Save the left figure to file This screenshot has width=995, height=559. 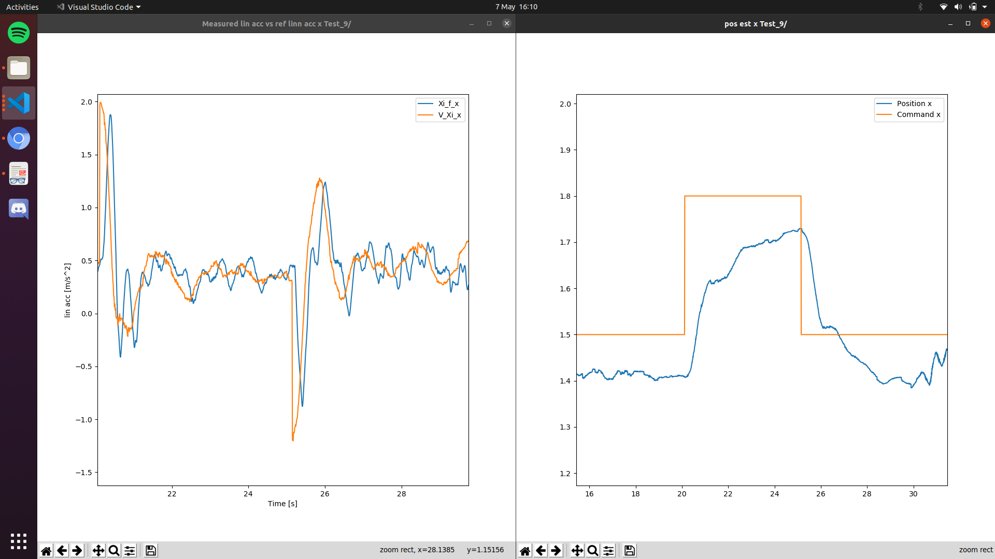(151, 550)
